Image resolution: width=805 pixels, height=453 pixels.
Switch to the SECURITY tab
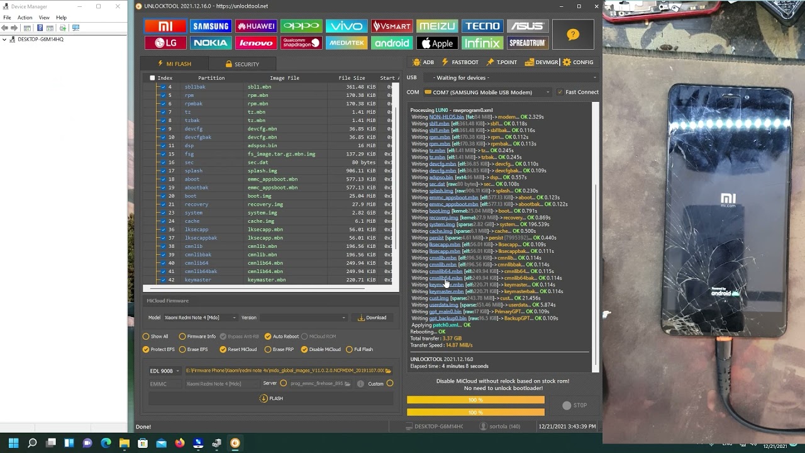click(242, 64)
